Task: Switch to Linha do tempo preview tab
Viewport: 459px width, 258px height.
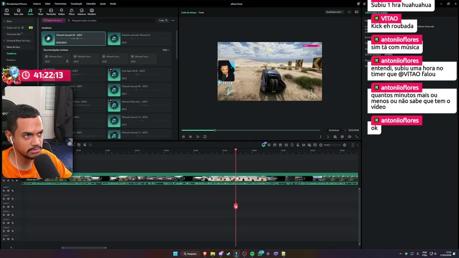Action: pyautogui.click(x=189, y=13)
